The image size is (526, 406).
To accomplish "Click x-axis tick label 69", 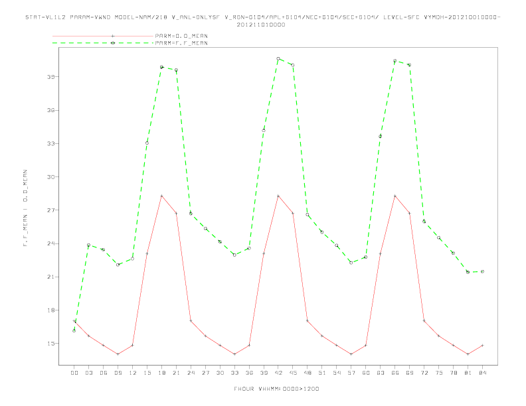I will [x=410, y=373].
